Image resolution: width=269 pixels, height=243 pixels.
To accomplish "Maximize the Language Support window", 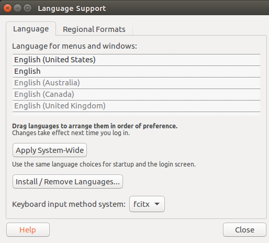I will pos(27,8).
